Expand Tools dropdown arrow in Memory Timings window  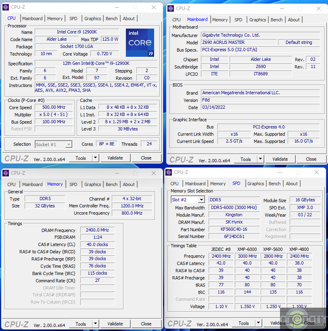click(x=96, y=324)
